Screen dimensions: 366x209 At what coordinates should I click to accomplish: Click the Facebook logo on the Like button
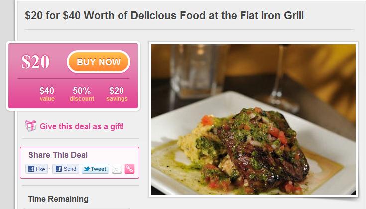[x=31, y=169]
